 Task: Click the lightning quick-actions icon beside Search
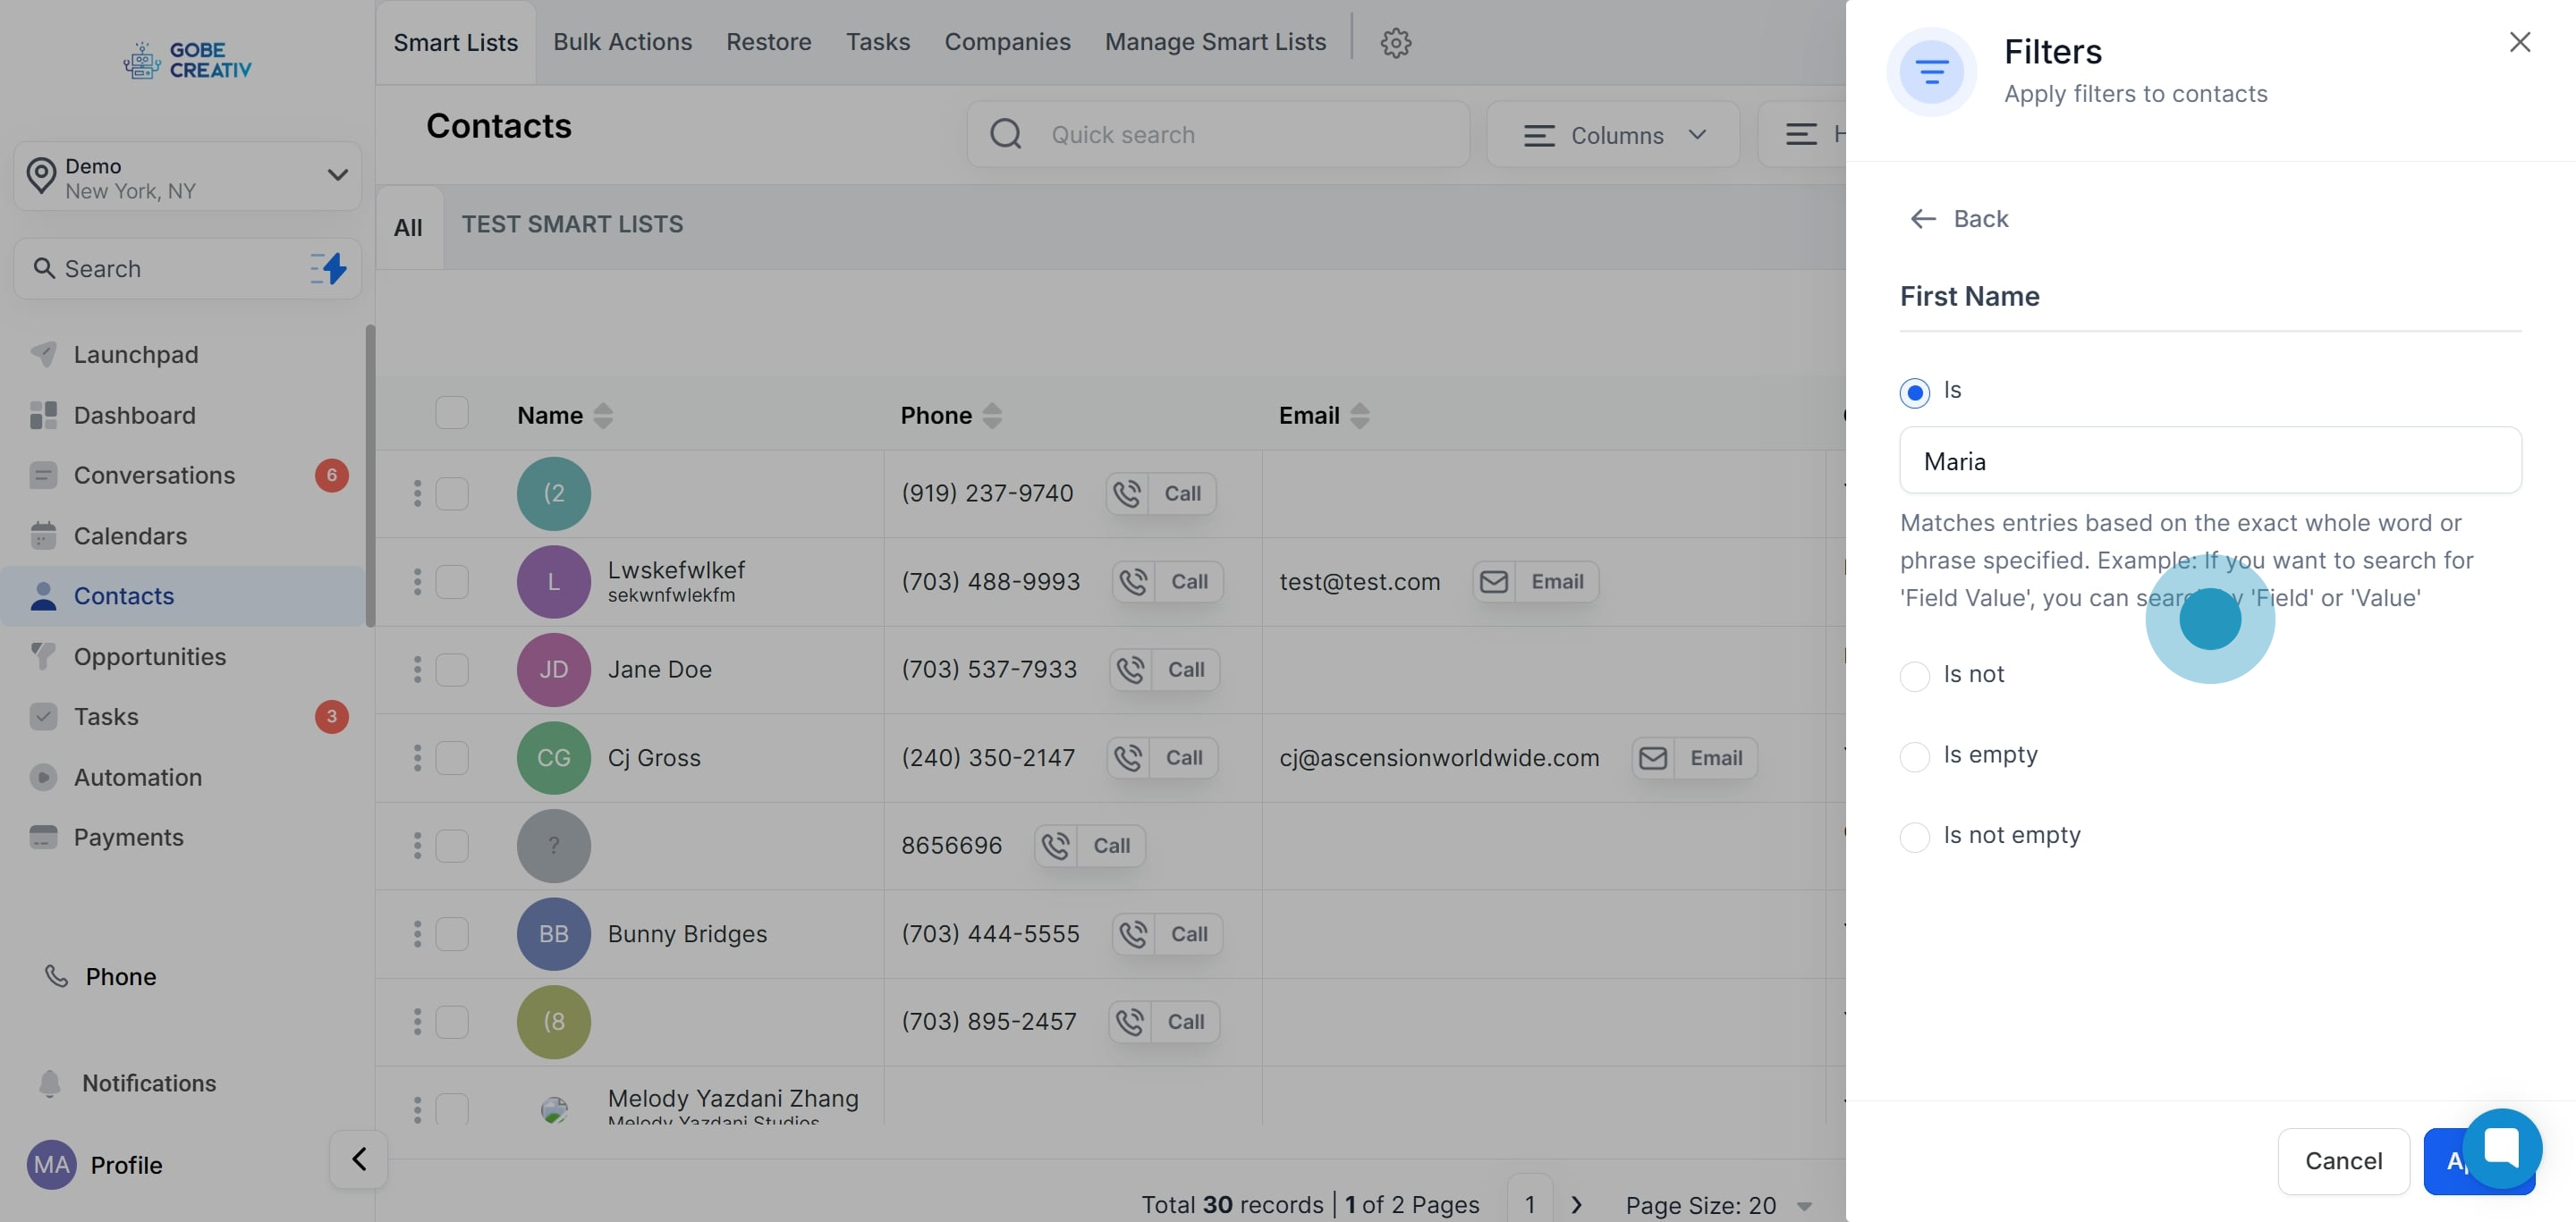pyautogui.click(x=329, y=268)
